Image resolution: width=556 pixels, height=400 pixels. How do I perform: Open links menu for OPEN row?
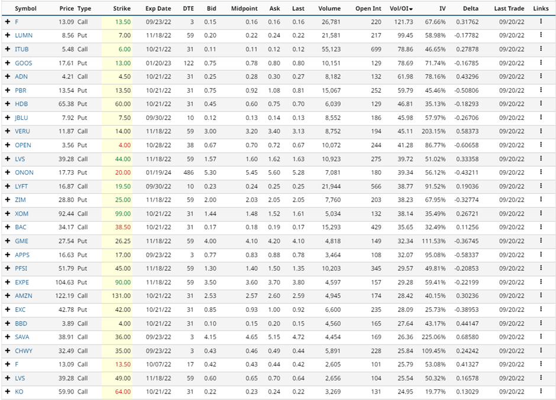pyautogui.click(x=541, y=145)
